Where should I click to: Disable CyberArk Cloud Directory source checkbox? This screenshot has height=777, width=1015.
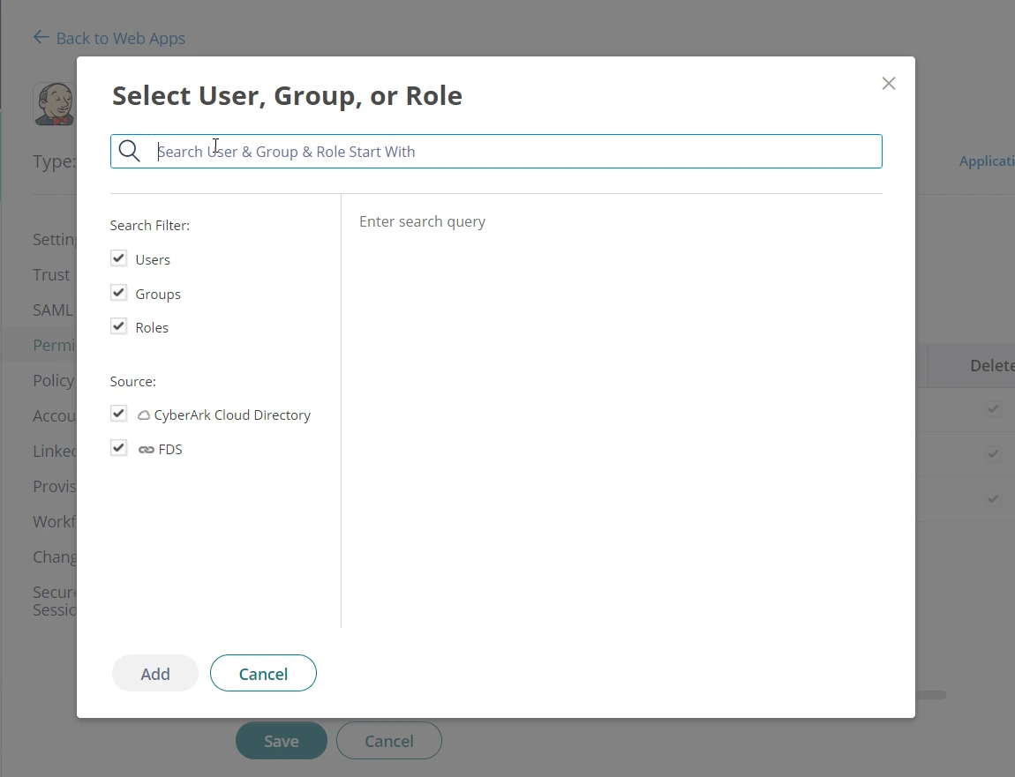[x=118, y=414]
